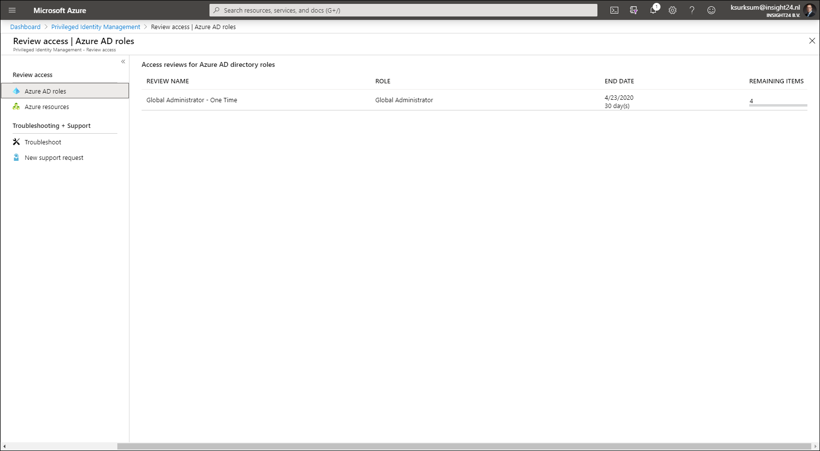
Task: Click the Review access section heading
Action: (x=32, y=75)
